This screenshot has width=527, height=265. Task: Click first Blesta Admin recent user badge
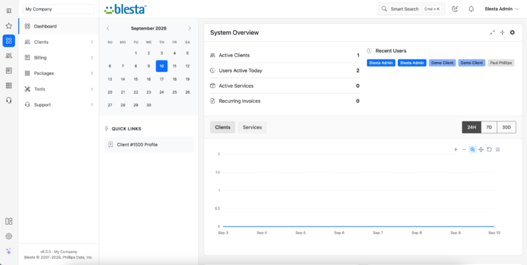(381, 63)
